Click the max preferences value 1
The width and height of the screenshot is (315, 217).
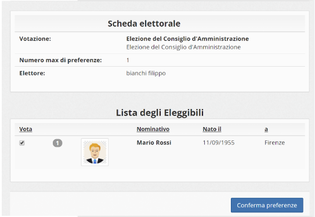click(128, 60)
